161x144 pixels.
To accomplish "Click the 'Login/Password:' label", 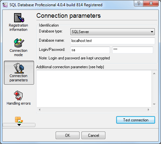I will (x=52, y=50).
